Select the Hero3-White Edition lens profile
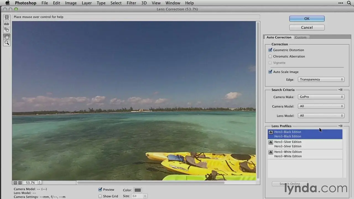 pos(305,154)
